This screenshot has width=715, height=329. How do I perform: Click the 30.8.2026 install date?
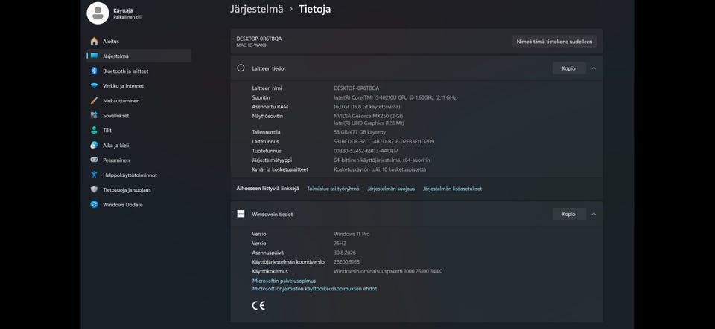click(345, 253)
